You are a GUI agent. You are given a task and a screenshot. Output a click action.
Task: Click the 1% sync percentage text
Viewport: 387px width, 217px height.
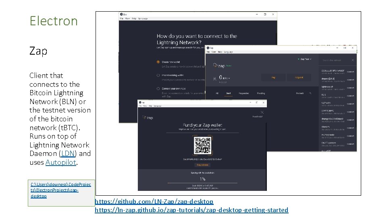click(202, 179)
